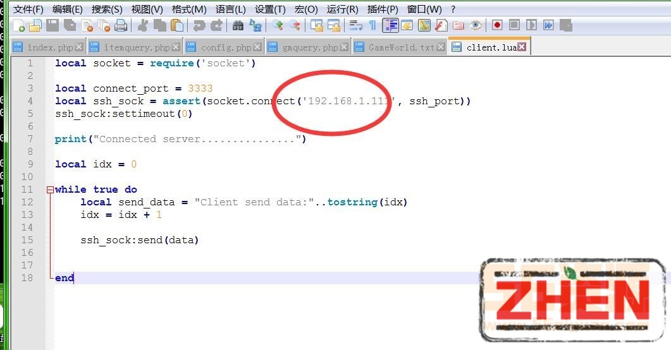Toggle show all characters pilcrow button

pyautogui.click(x=372, y=26)
